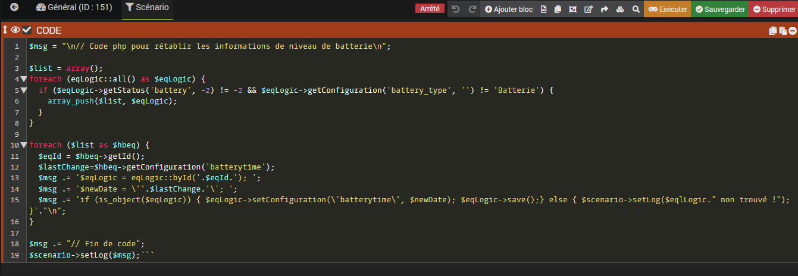The image size is (798, 276).
Task: Remove the CODE block with minus icon
Action: [x=792, y=30]
